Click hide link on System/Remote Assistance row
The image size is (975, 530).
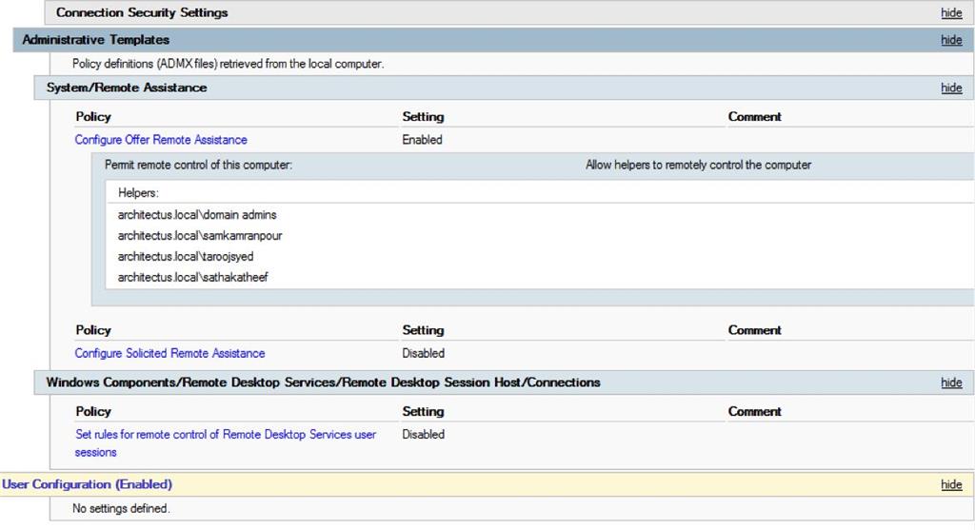pos(950,88)
